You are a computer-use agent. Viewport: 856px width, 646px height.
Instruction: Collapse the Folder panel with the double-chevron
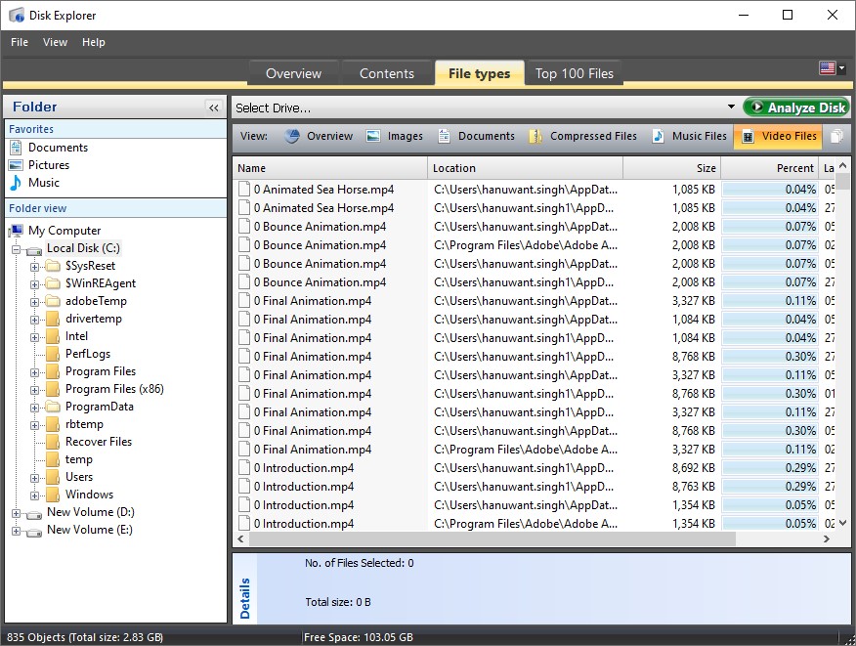tap(213, 108)
